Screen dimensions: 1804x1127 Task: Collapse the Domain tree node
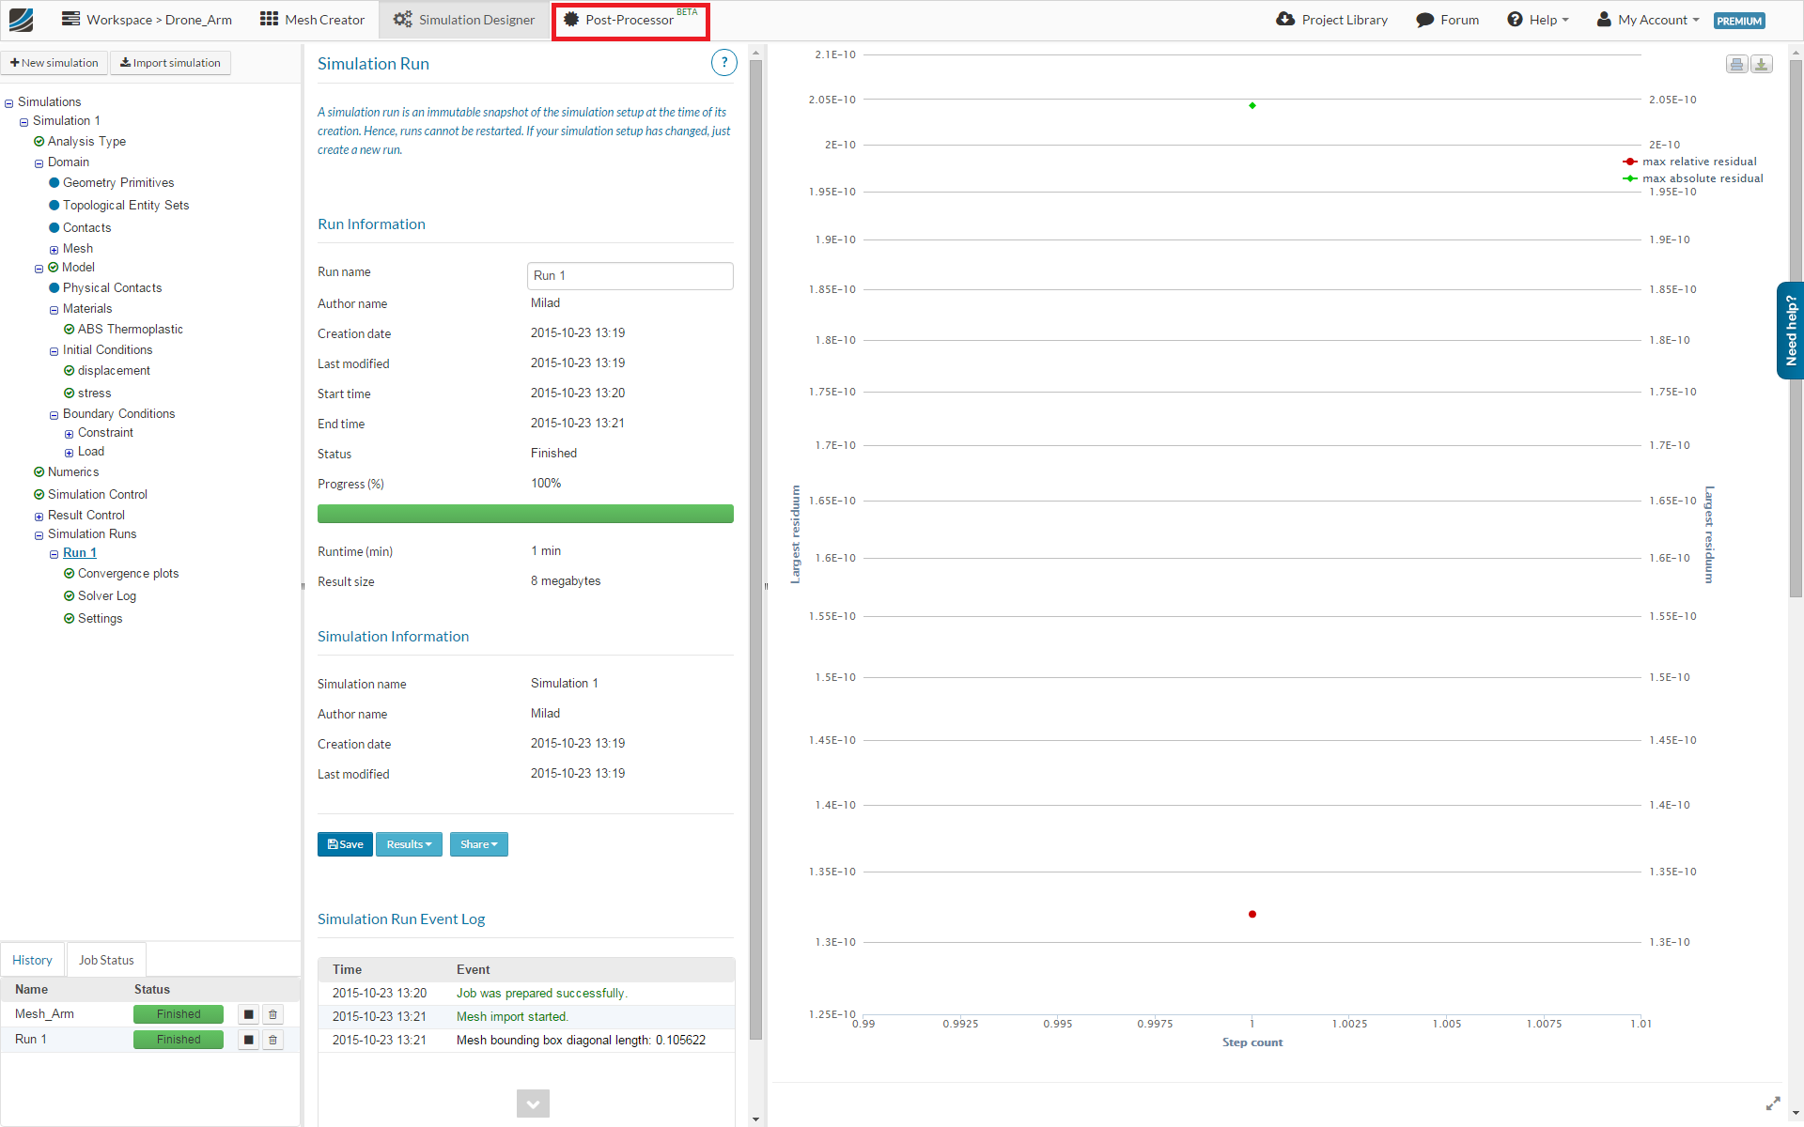[x=39, y=163]
